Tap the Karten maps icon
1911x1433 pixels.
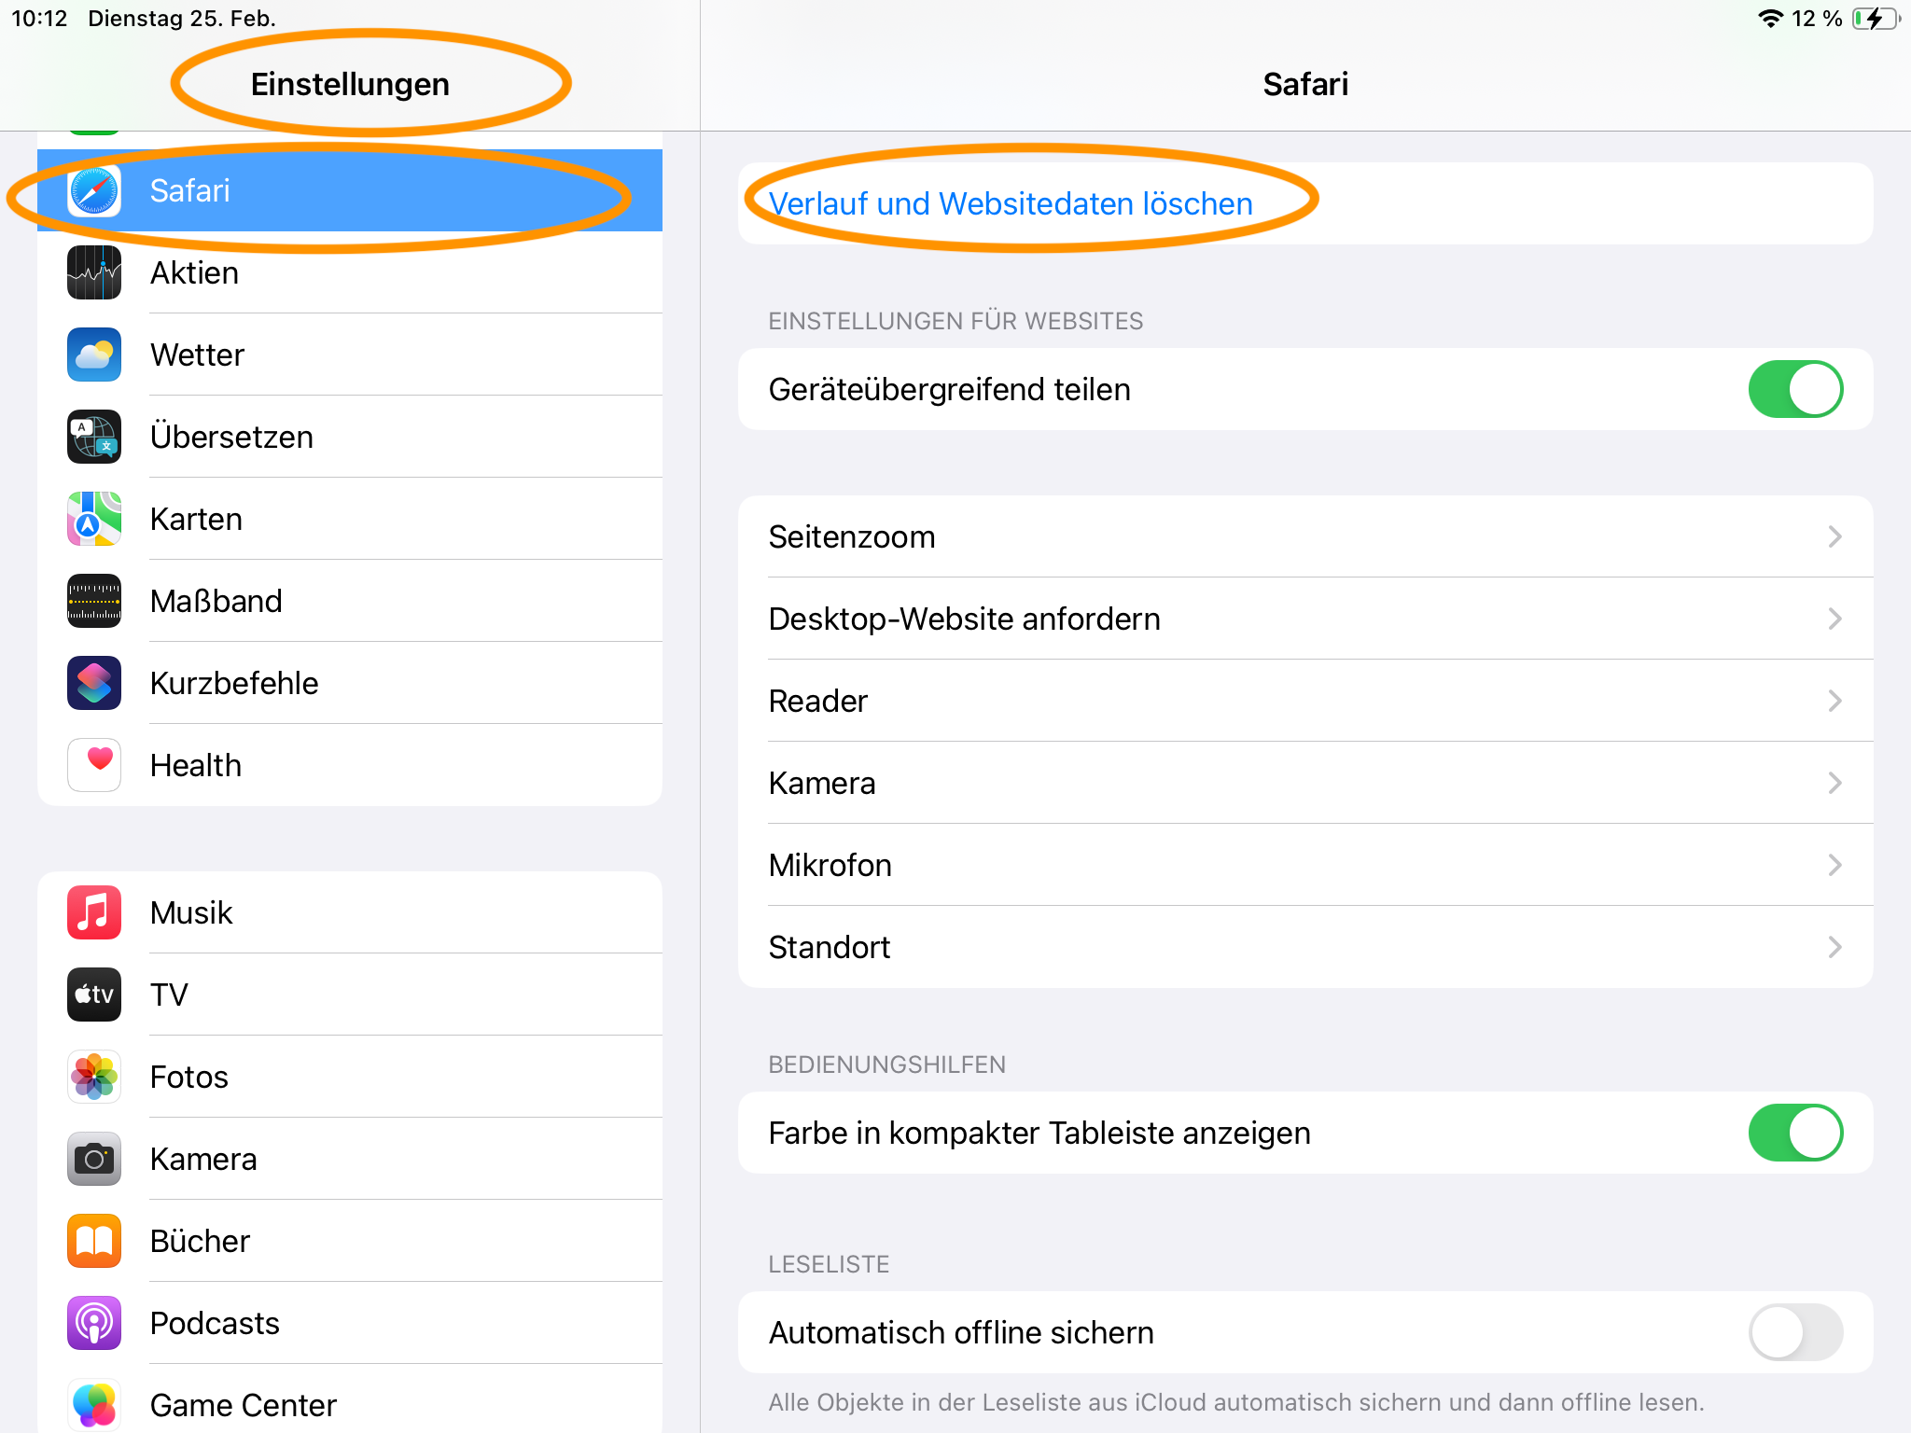(94, 519)
